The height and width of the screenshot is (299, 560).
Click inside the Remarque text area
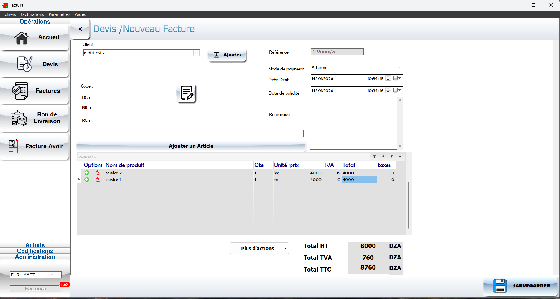click(353, 123)
